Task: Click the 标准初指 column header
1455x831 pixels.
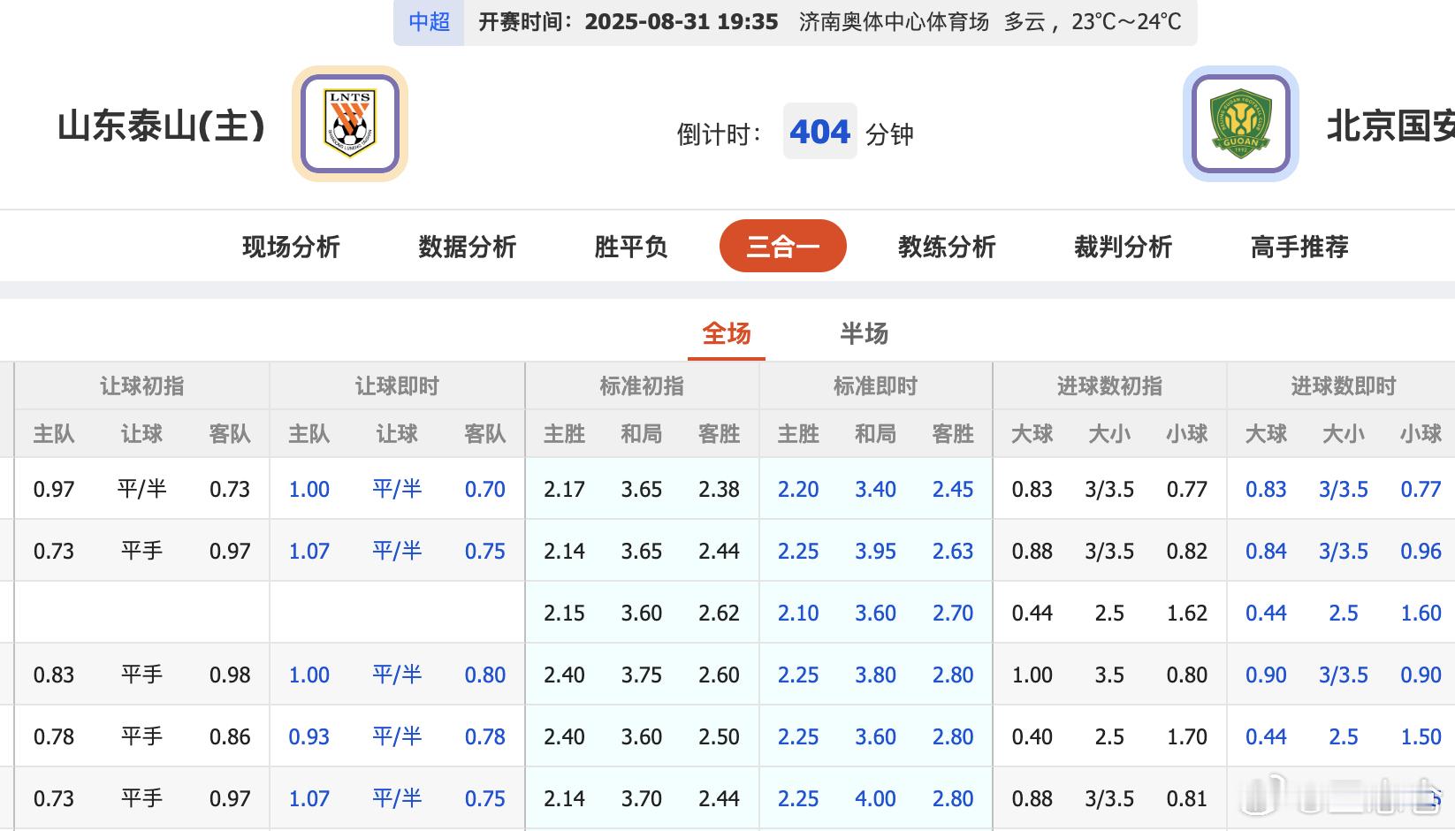Action: pos(642,386)
